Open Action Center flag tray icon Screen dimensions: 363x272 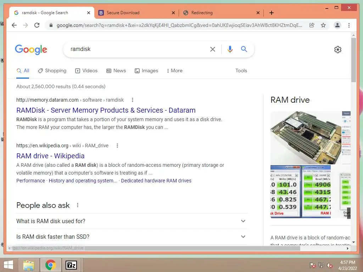tap(313, 265)
